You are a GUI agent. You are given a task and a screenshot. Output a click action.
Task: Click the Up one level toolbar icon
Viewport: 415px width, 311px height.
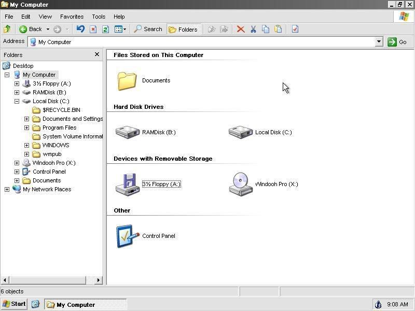pos(7,29)
